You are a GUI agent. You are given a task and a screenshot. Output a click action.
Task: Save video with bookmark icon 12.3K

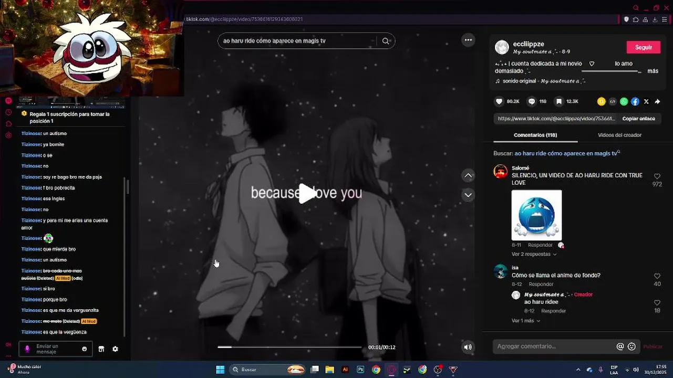559,101
